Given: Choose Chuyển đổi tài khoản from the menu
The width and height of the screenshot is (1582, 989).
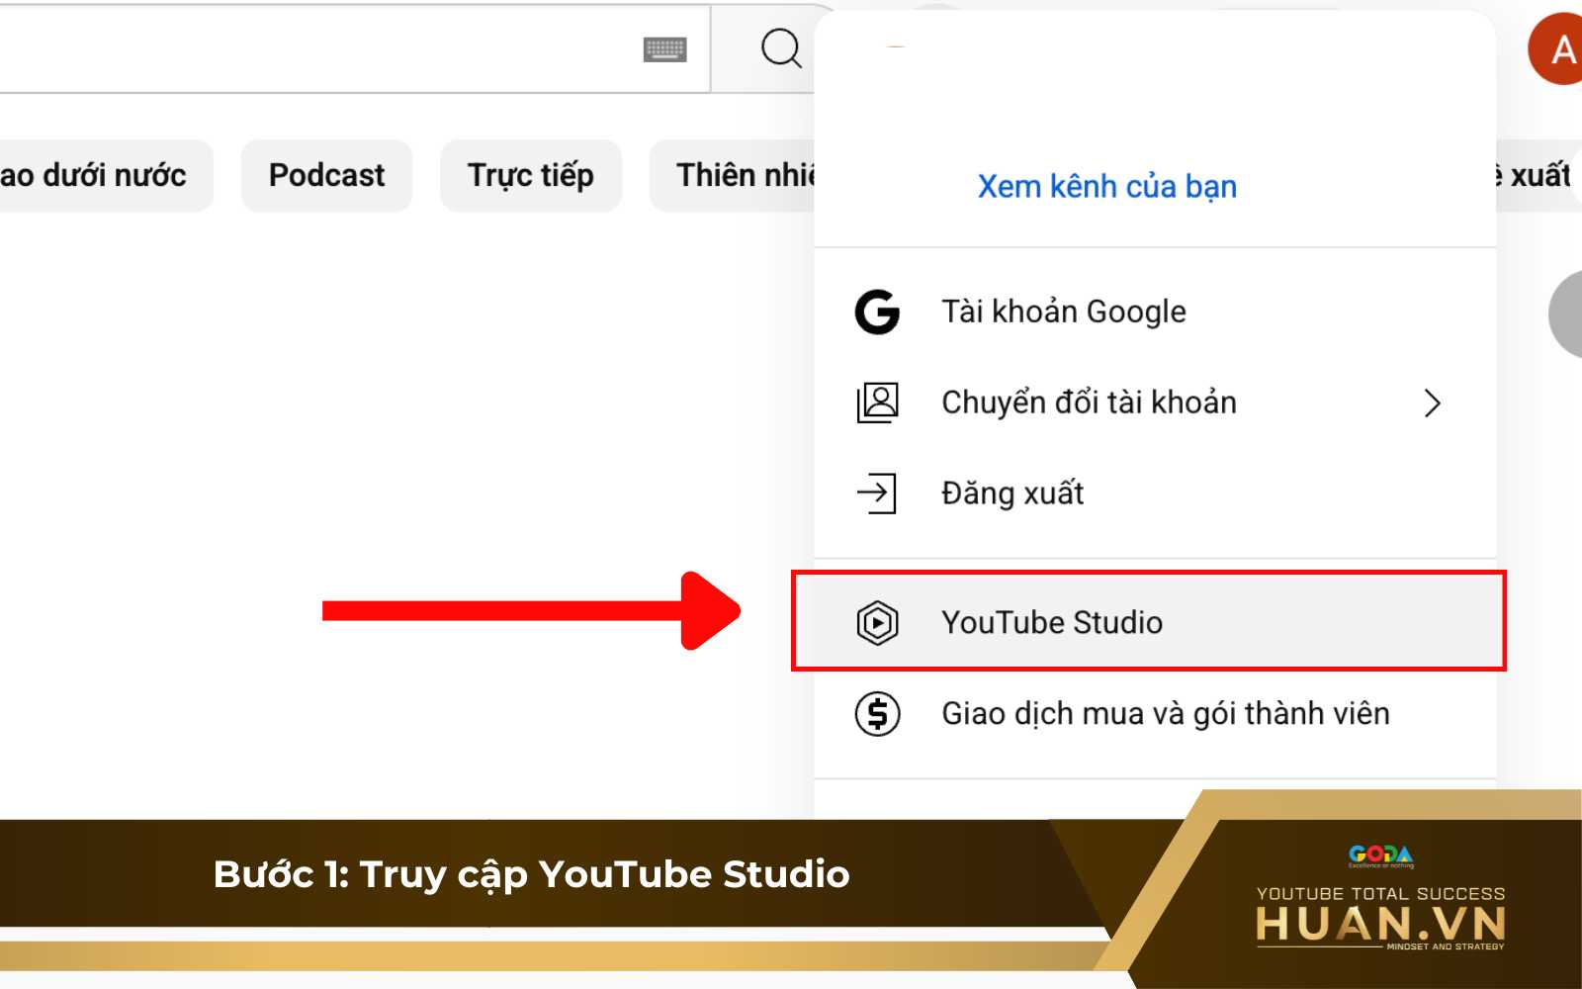Looking at the screenshot, I should click(x=1155, y=403).
